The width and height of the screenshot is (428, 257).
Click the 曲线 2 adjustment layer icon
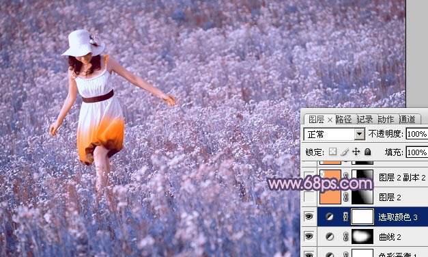(x=330, y=236)
